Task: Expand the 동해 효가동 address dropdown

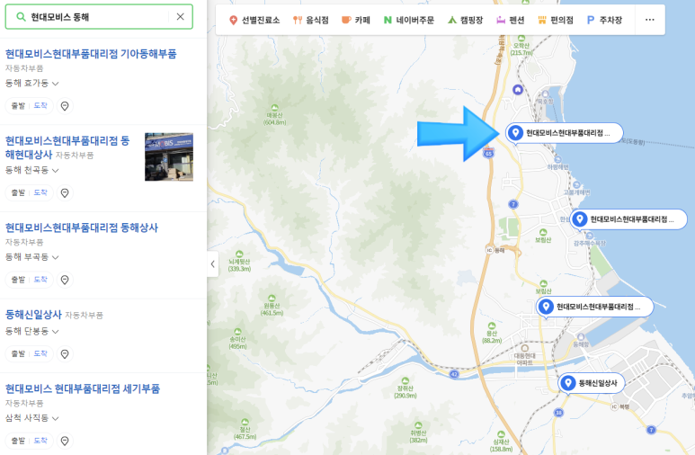Action: (31, 83)
